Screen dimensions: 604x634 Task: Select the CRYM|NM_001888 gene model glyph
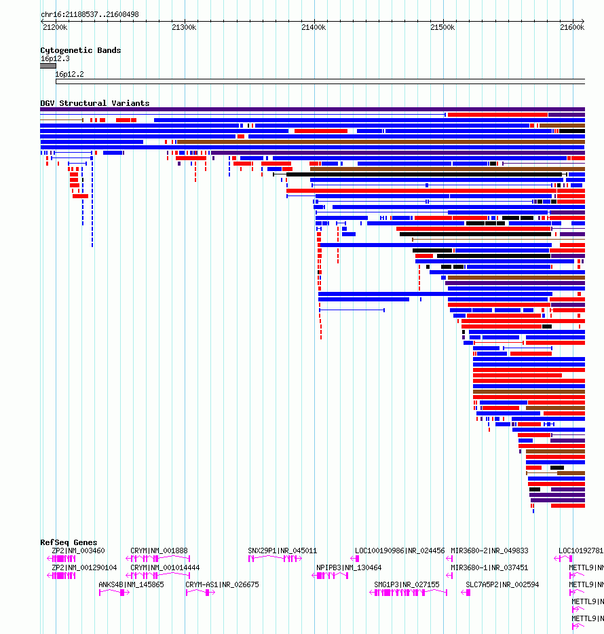click(157, 559)
